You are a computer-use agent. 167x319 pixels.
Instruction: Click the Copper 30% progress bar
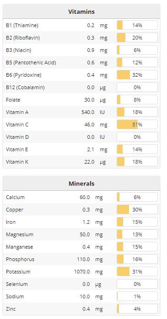coord(137,210)
